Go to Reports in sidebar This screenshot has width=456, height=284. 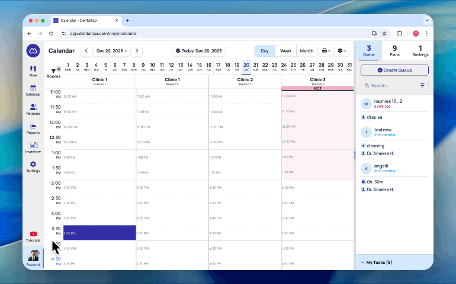pyautogui.click(x=33, y=128)
